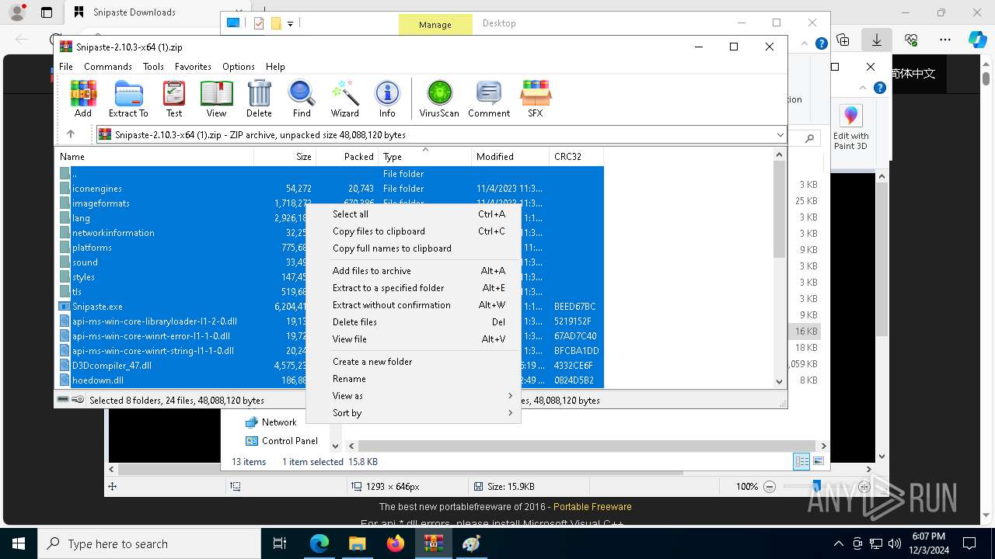Click zoom out minus in Snipping Tool
The width and height of the screenshot is (995, 559).
[x=770, y=487]
